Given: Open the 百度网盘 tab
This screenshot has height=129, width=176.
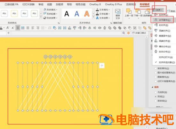Looking at the screenshot, I should click(x=131, y=4).
